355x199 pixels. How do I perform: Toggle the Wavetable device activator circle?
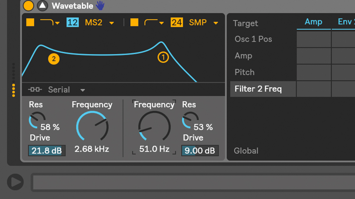[x=28, y=6]
